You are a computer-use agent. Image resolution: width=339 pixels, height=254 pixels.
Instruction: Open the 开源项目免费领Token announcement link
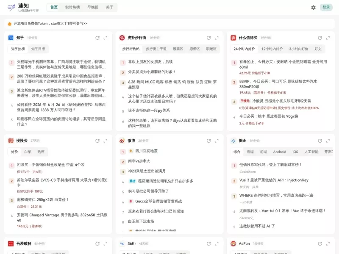coord(50,24)
